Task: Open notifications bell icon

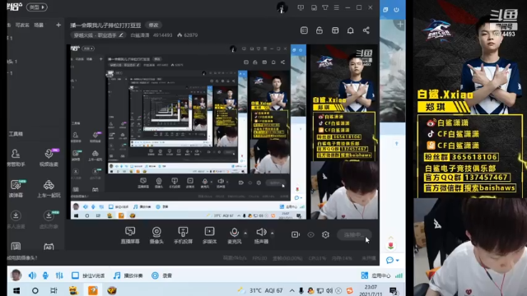Action: click(350, 30)
